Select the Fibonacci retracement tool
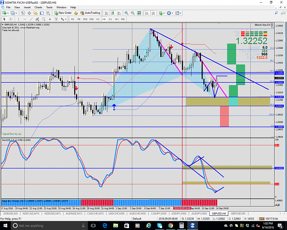Screen dimensions: 287x230 click(44, 19)
